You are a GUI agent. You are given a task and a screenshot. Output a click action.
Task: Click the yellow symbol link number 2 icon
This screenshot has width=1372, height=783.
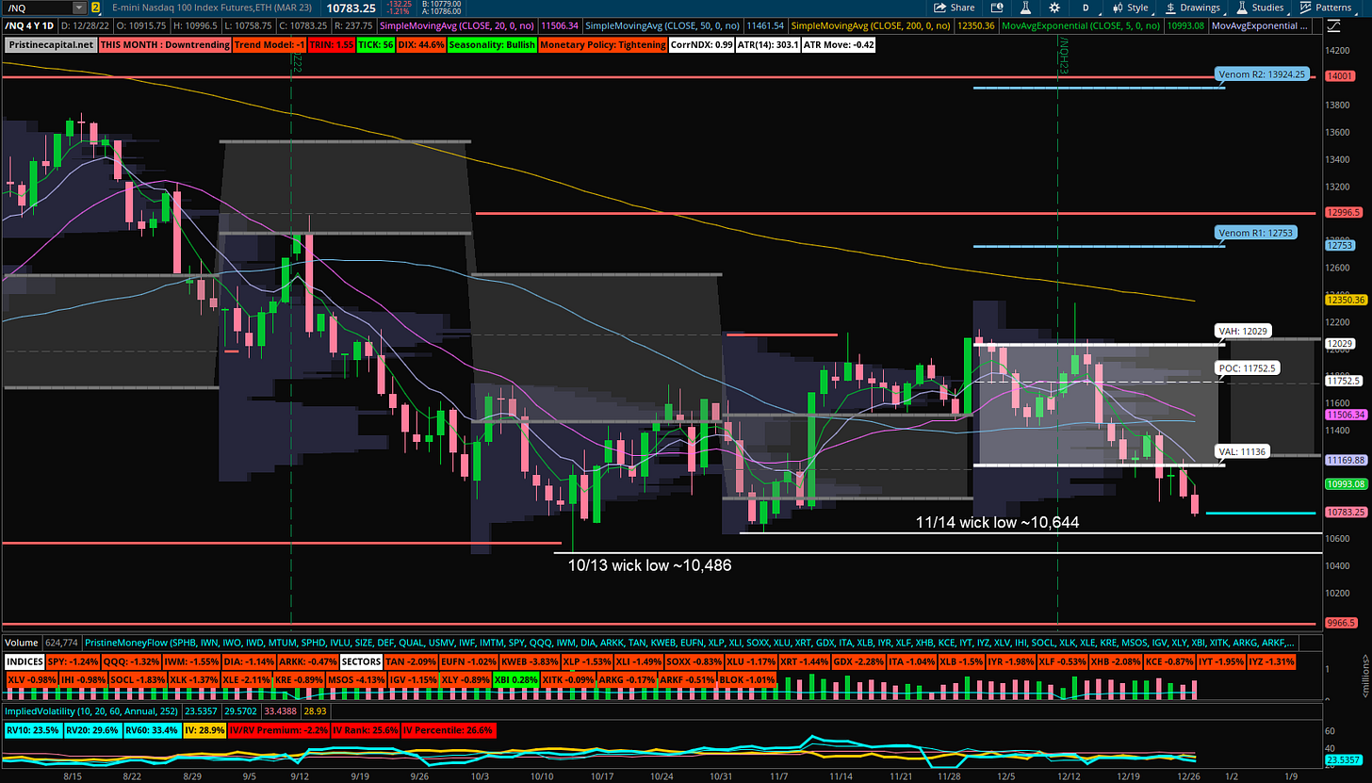pos(95,8)
